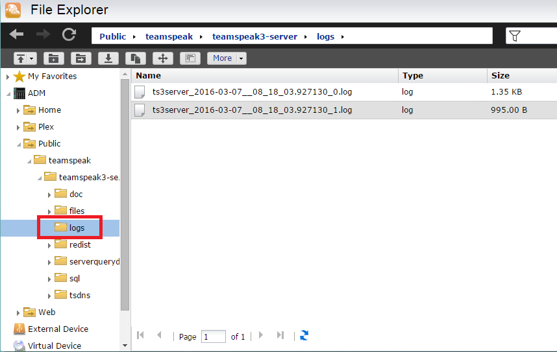Click logs in the breadcrumb path
The height and width of the screenshot is (352, 557).
click(x=325, y=36)
